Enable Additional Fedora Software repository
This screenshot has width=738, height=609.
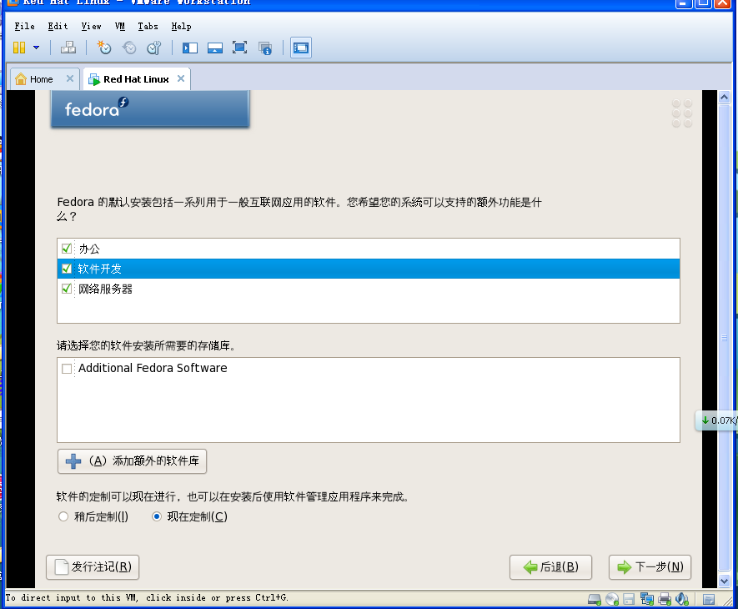[67, 368]
